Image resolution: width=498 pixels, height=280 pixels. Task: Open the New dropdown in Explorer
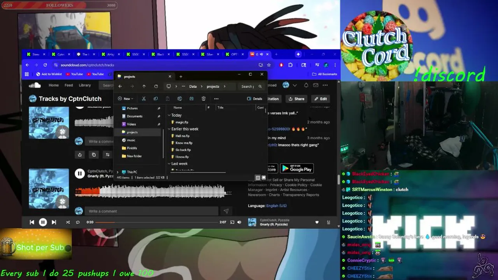[126, 99]
